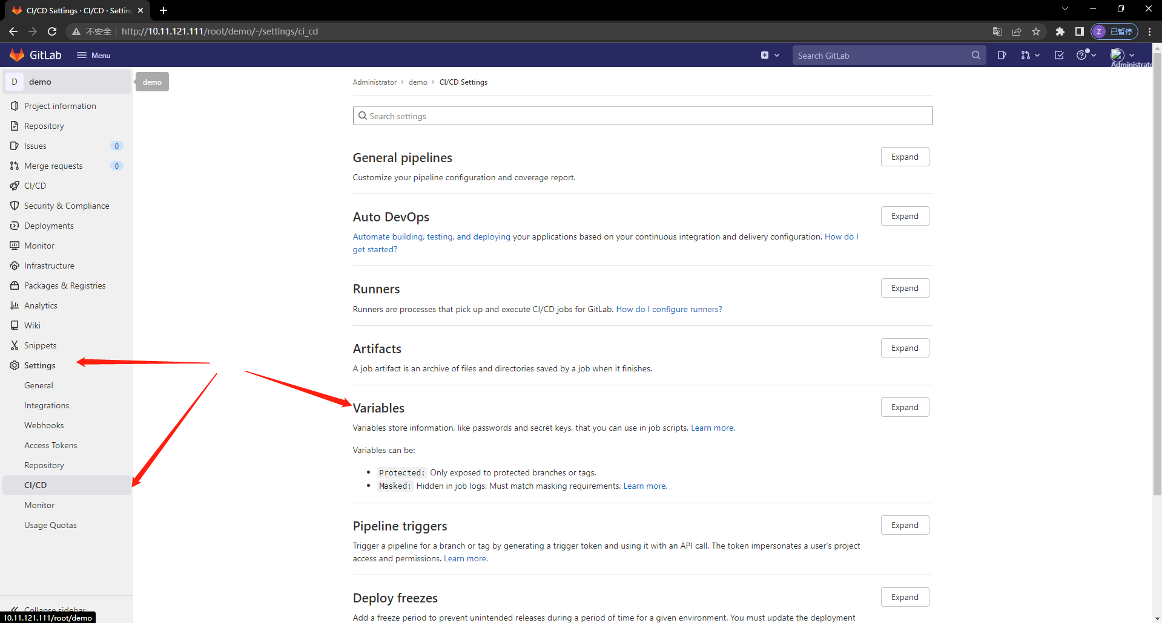
Task: Open Learn more link in Variables description
Action: click(713, 428)
